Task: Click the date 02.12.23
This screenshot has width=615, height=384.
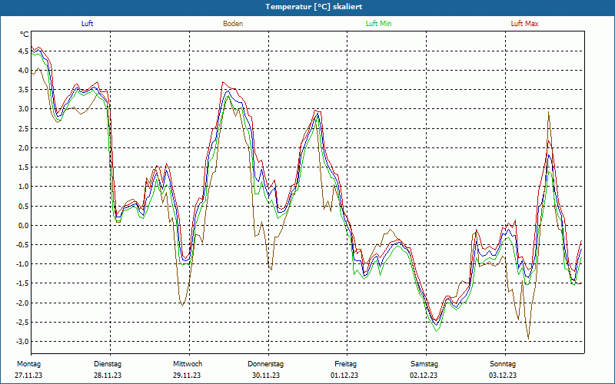Action: click(x=424, y=376)
